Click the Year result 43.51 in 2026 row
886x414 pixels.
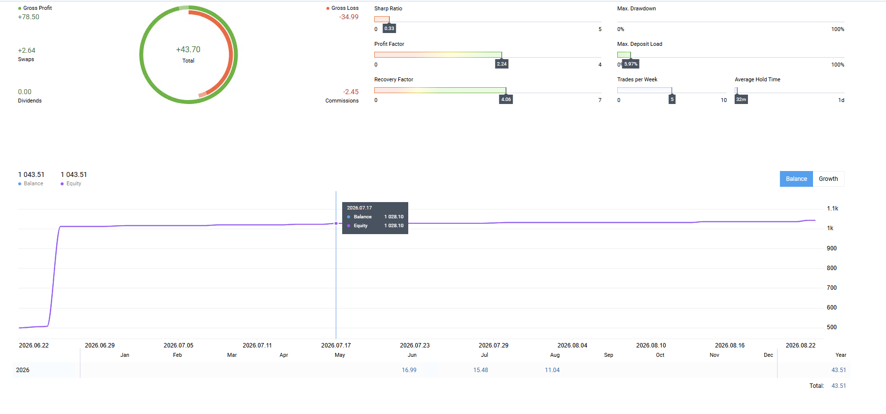pyautogui.click(x=839, y=370)
